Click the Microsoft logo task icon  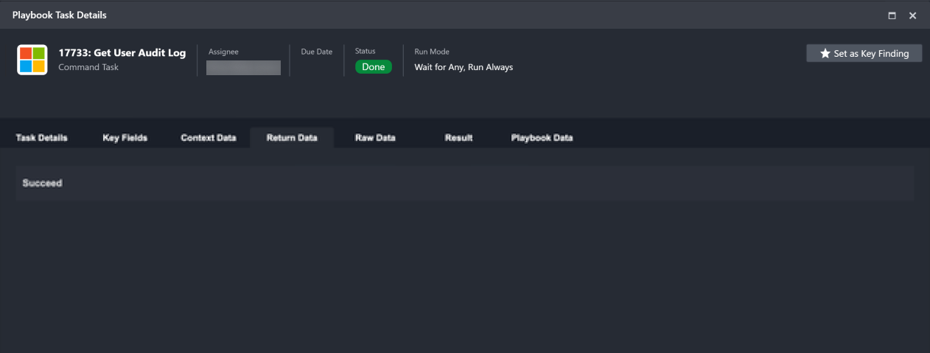pos(32,60)
